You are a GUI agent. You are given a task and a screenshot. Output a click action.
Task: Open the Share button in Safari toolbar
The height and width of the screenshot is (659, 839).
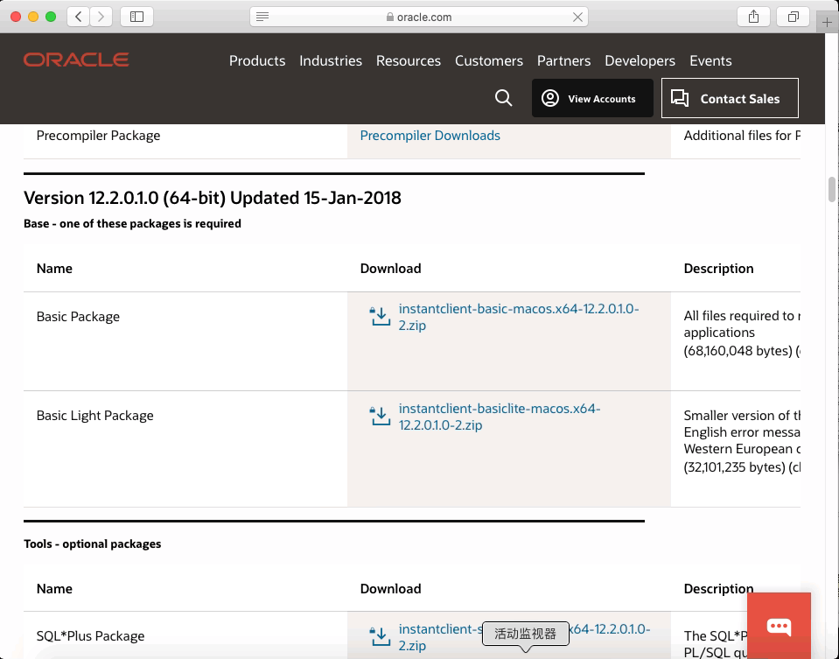tap(753, 17)
